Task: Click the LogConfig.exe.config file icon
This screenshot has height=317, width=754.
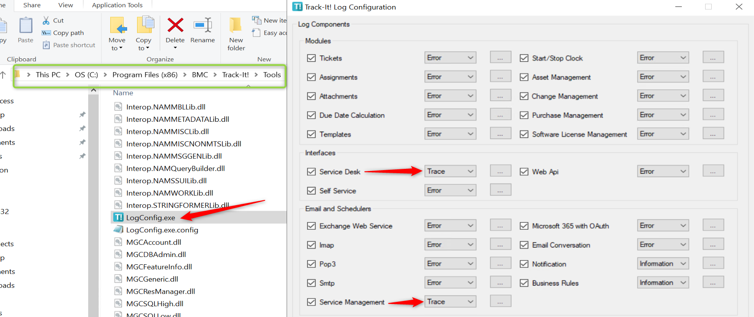Action: click(118, 229)
